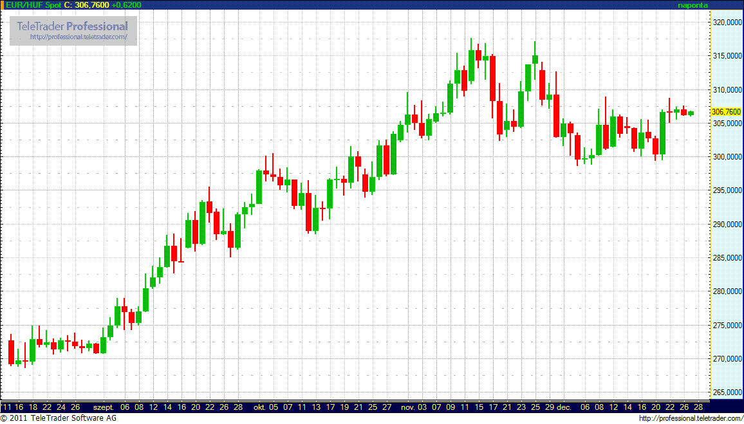Click date label 19 on the time axis
Image resolution: width=744 pixels, height=424 pixels.
[x=344, y=407]
